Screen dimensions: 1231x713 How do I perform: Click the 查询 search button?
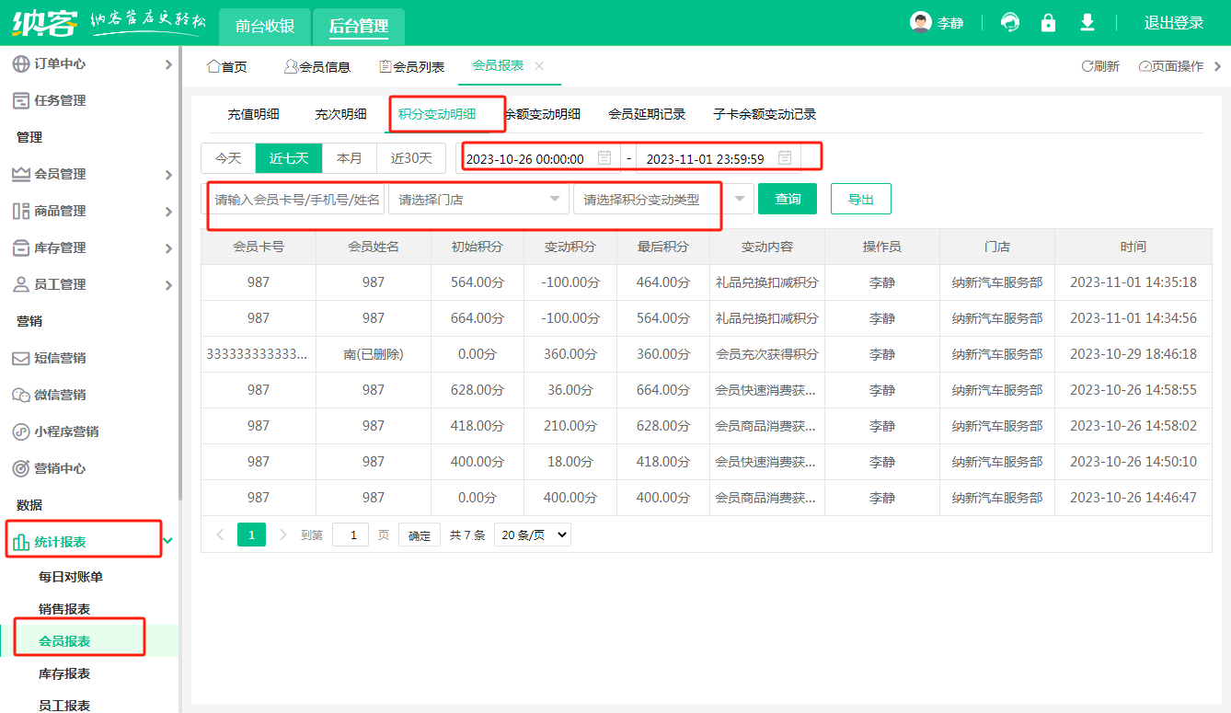click(x=788, y=199)
